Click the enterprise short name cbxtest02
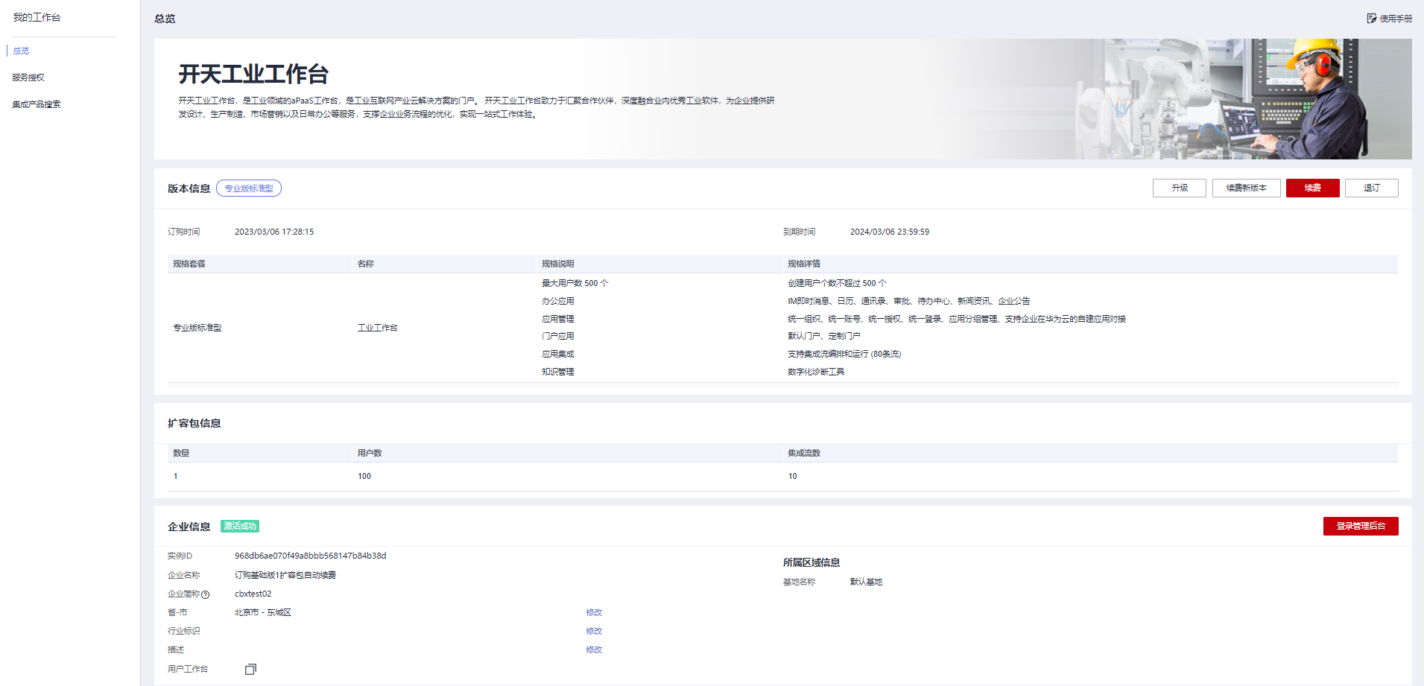 pyautogui.click(x=253, y=594)
